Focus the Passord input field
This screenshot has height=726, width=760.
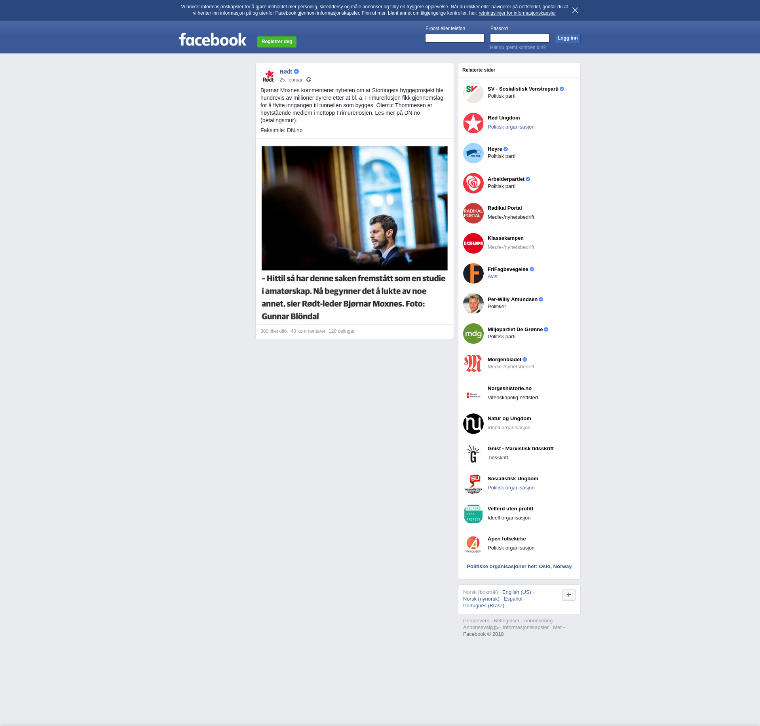[x=520, y=38]
